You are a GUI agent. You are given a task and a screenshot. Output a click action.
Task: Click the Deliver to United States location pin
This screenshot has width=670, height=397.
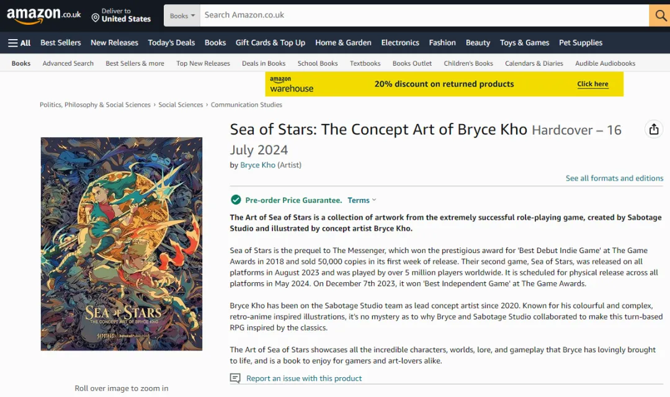(96, 18)
